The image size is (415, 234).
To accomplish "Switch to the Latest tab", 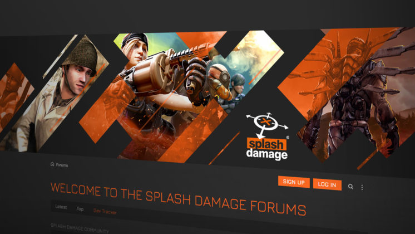I will tap(61, 207).
